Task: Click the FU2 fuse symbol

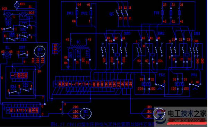Action: 91,13
